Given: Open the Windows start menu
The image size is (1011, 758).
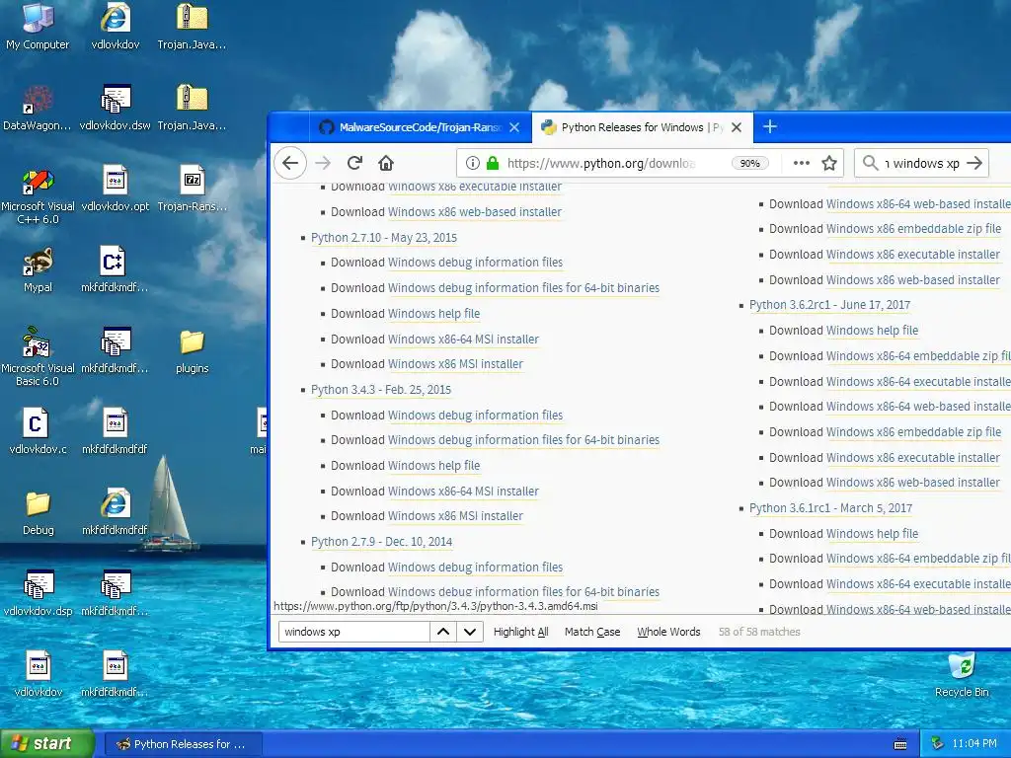Looking at the screenshot, I should click(46, 744).
